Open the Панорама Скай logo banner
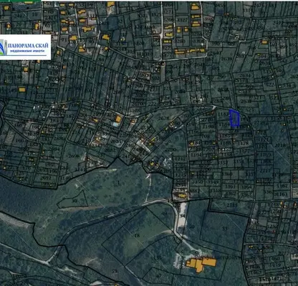The height and width of the screenshot is (286, 298). point(25,47)
